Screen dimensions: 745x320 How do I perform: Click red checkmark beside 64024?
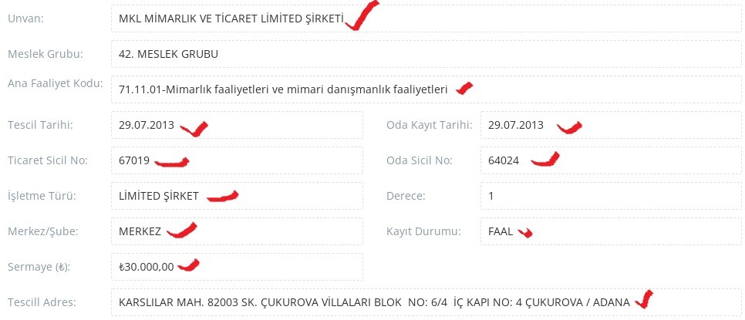click(x=545, y=159)
